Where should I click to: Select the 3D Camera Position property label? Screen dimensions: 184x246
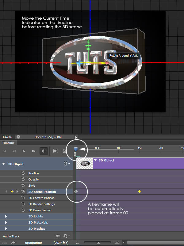click(x=41, y=198)
